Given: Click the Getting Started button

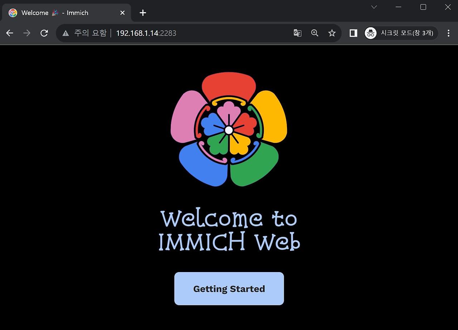Looking at the screenshot, I should tap(229, 289).
